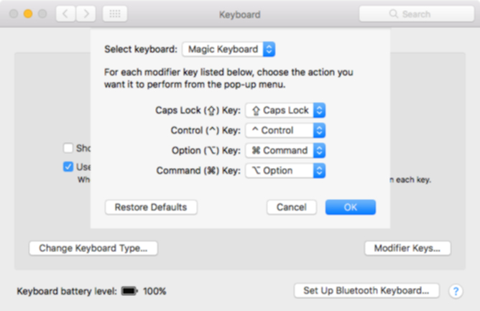Click Set Up Bluetooth Keyboard button
This screenshot has height=311, width=480.
(366, 290)
